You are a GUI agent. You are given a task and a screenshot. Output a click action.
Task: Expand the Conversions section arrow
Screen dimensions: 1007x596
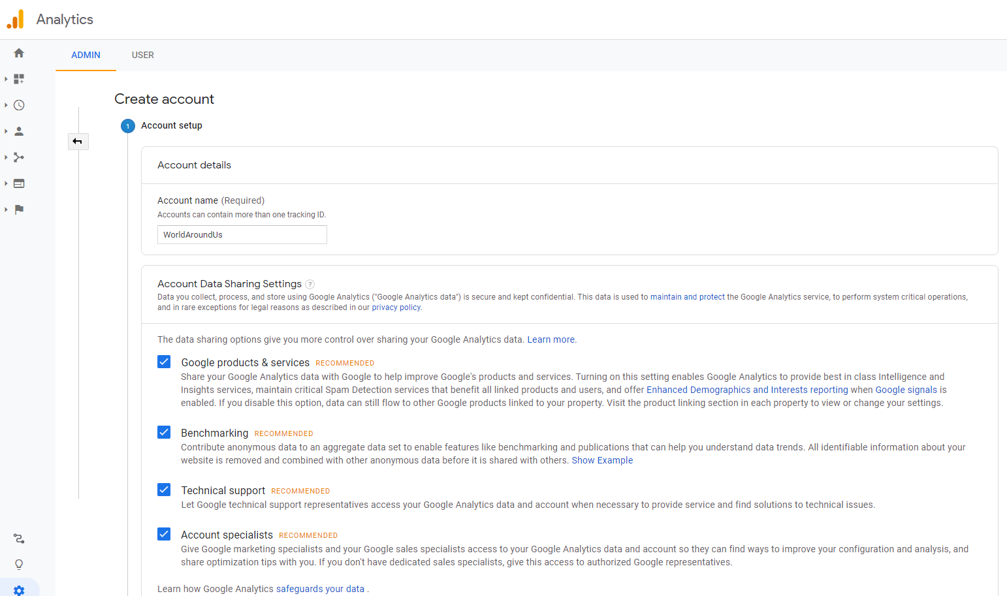pos(6,210)
